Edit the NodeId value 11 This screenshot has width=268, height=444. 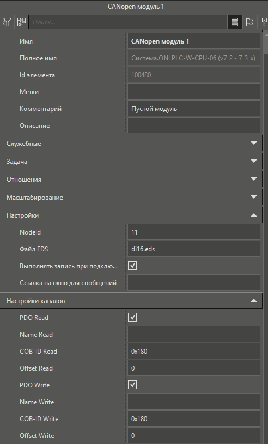click(194, 232)
